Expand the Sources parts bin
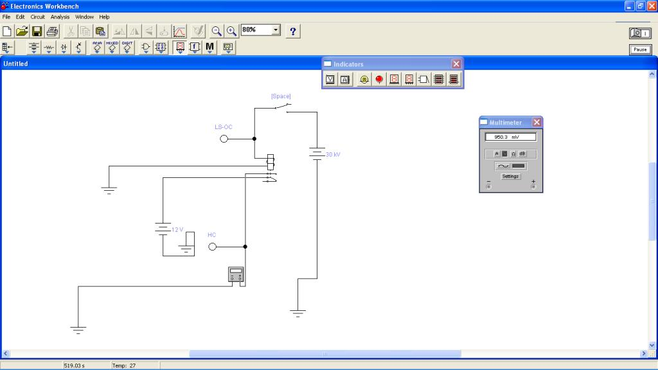 [x=34, y=48]
